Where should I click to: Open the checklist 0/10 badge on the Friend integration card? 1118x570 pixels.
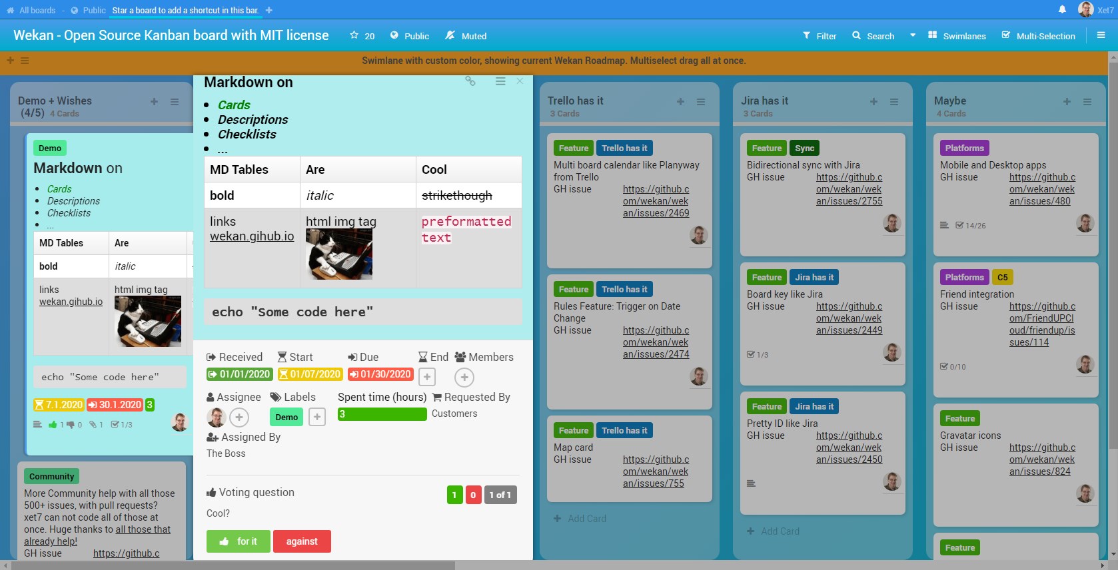pyautogui.click(x=953, y=367)
